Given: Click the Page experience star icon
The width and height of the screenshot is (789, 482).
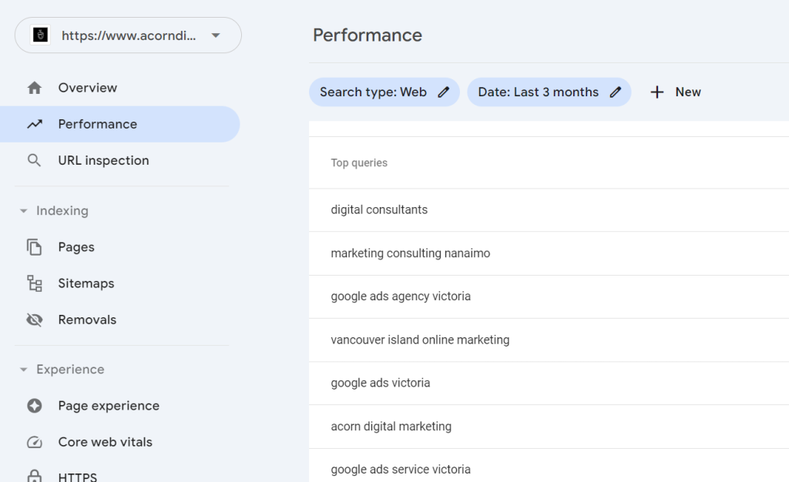Looking at the screenshot, I should [x=34, y=406].
